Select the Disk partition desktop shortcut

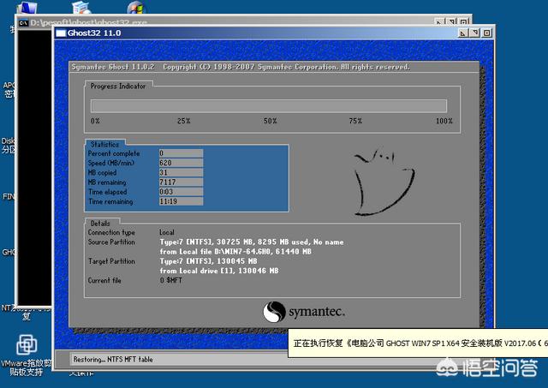coord(9,145)
